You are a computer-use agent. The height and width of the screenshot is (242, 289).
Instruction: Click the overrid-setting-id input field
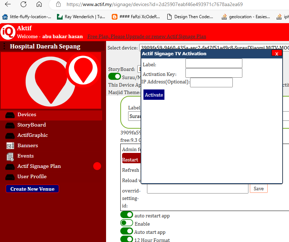pyautogui.click(x=198, y=189)
